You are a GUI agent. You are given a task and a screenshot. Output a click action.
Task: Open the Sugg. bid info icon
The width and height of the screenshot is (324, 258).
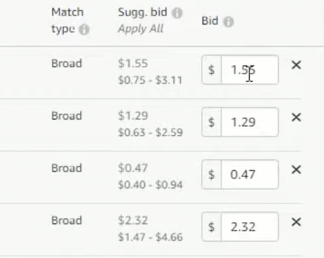coord(177,13)
